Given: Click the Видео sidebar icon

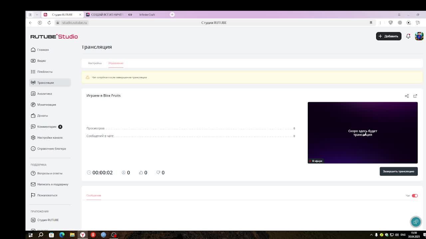Looking at the screenshot, I should click(x=33, y=61).
